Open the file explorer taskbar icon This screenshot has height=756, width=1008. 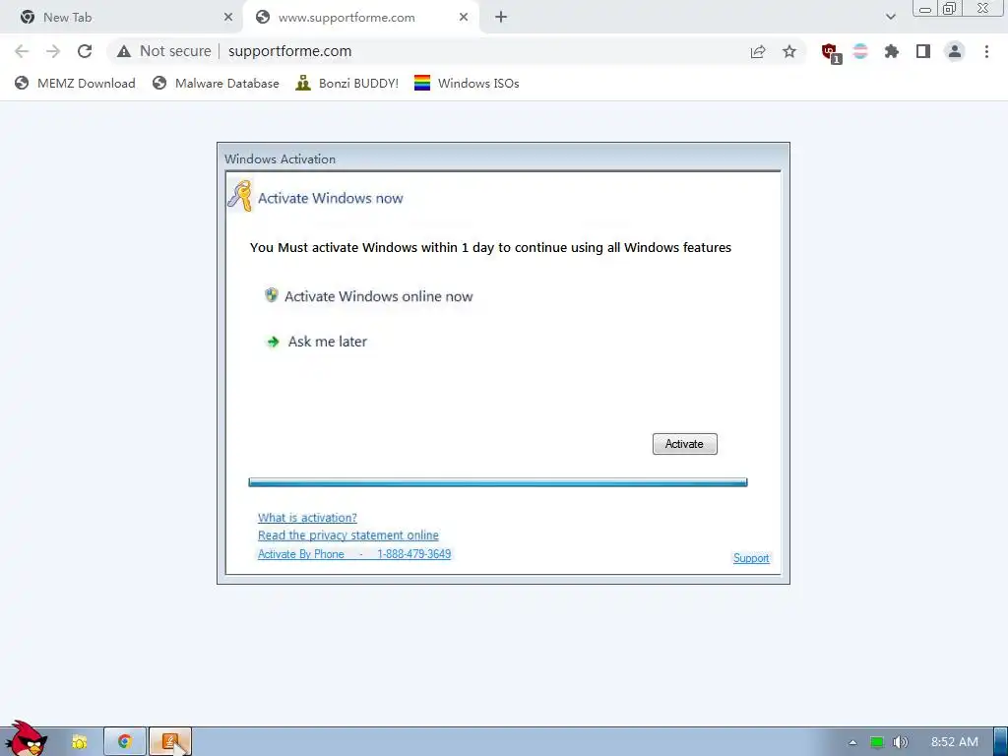[x=80, y=742]
